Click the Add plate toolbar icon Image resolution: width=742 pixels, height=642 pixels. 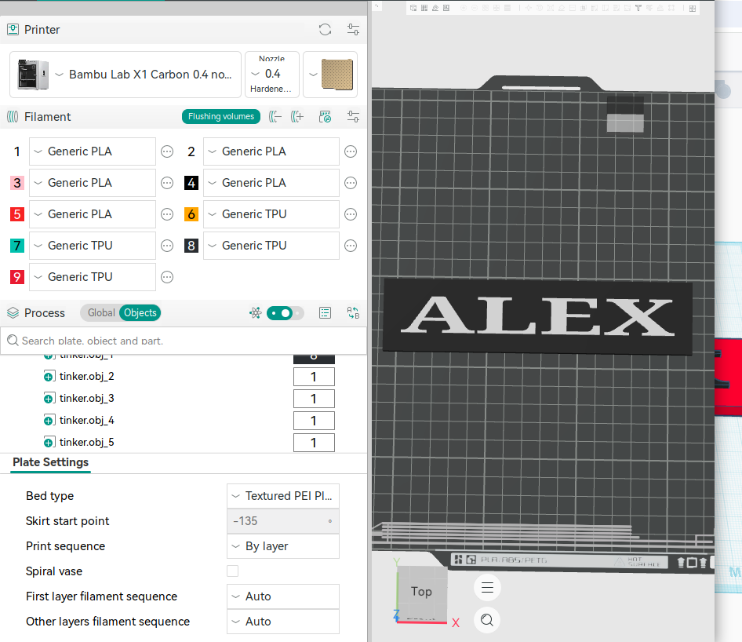tap(424, 8)
